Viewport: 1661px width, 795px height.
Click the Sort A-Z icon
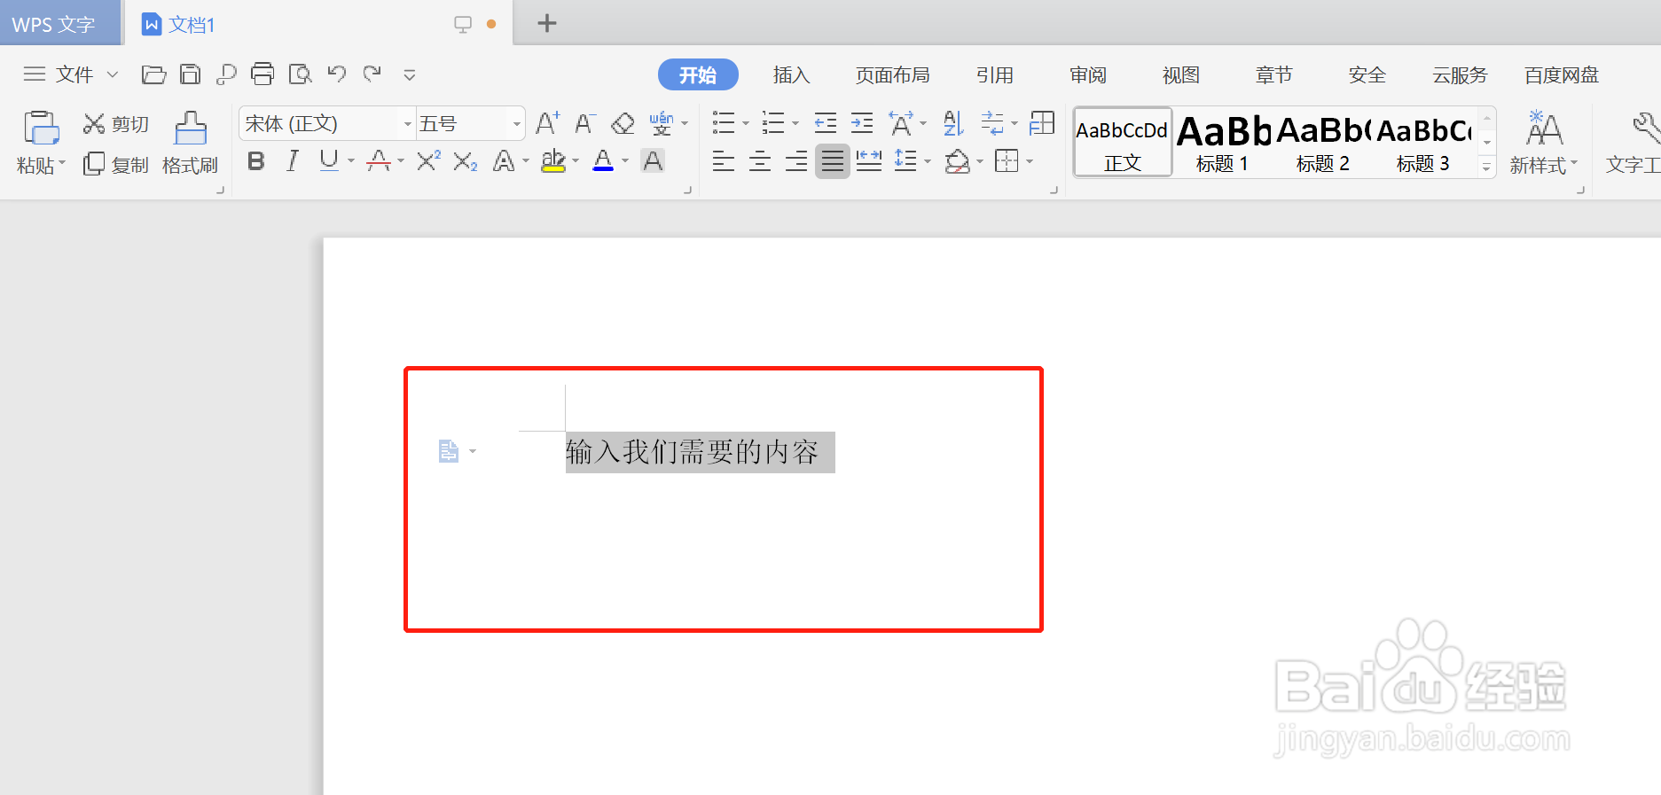click(x=953, y=123)
